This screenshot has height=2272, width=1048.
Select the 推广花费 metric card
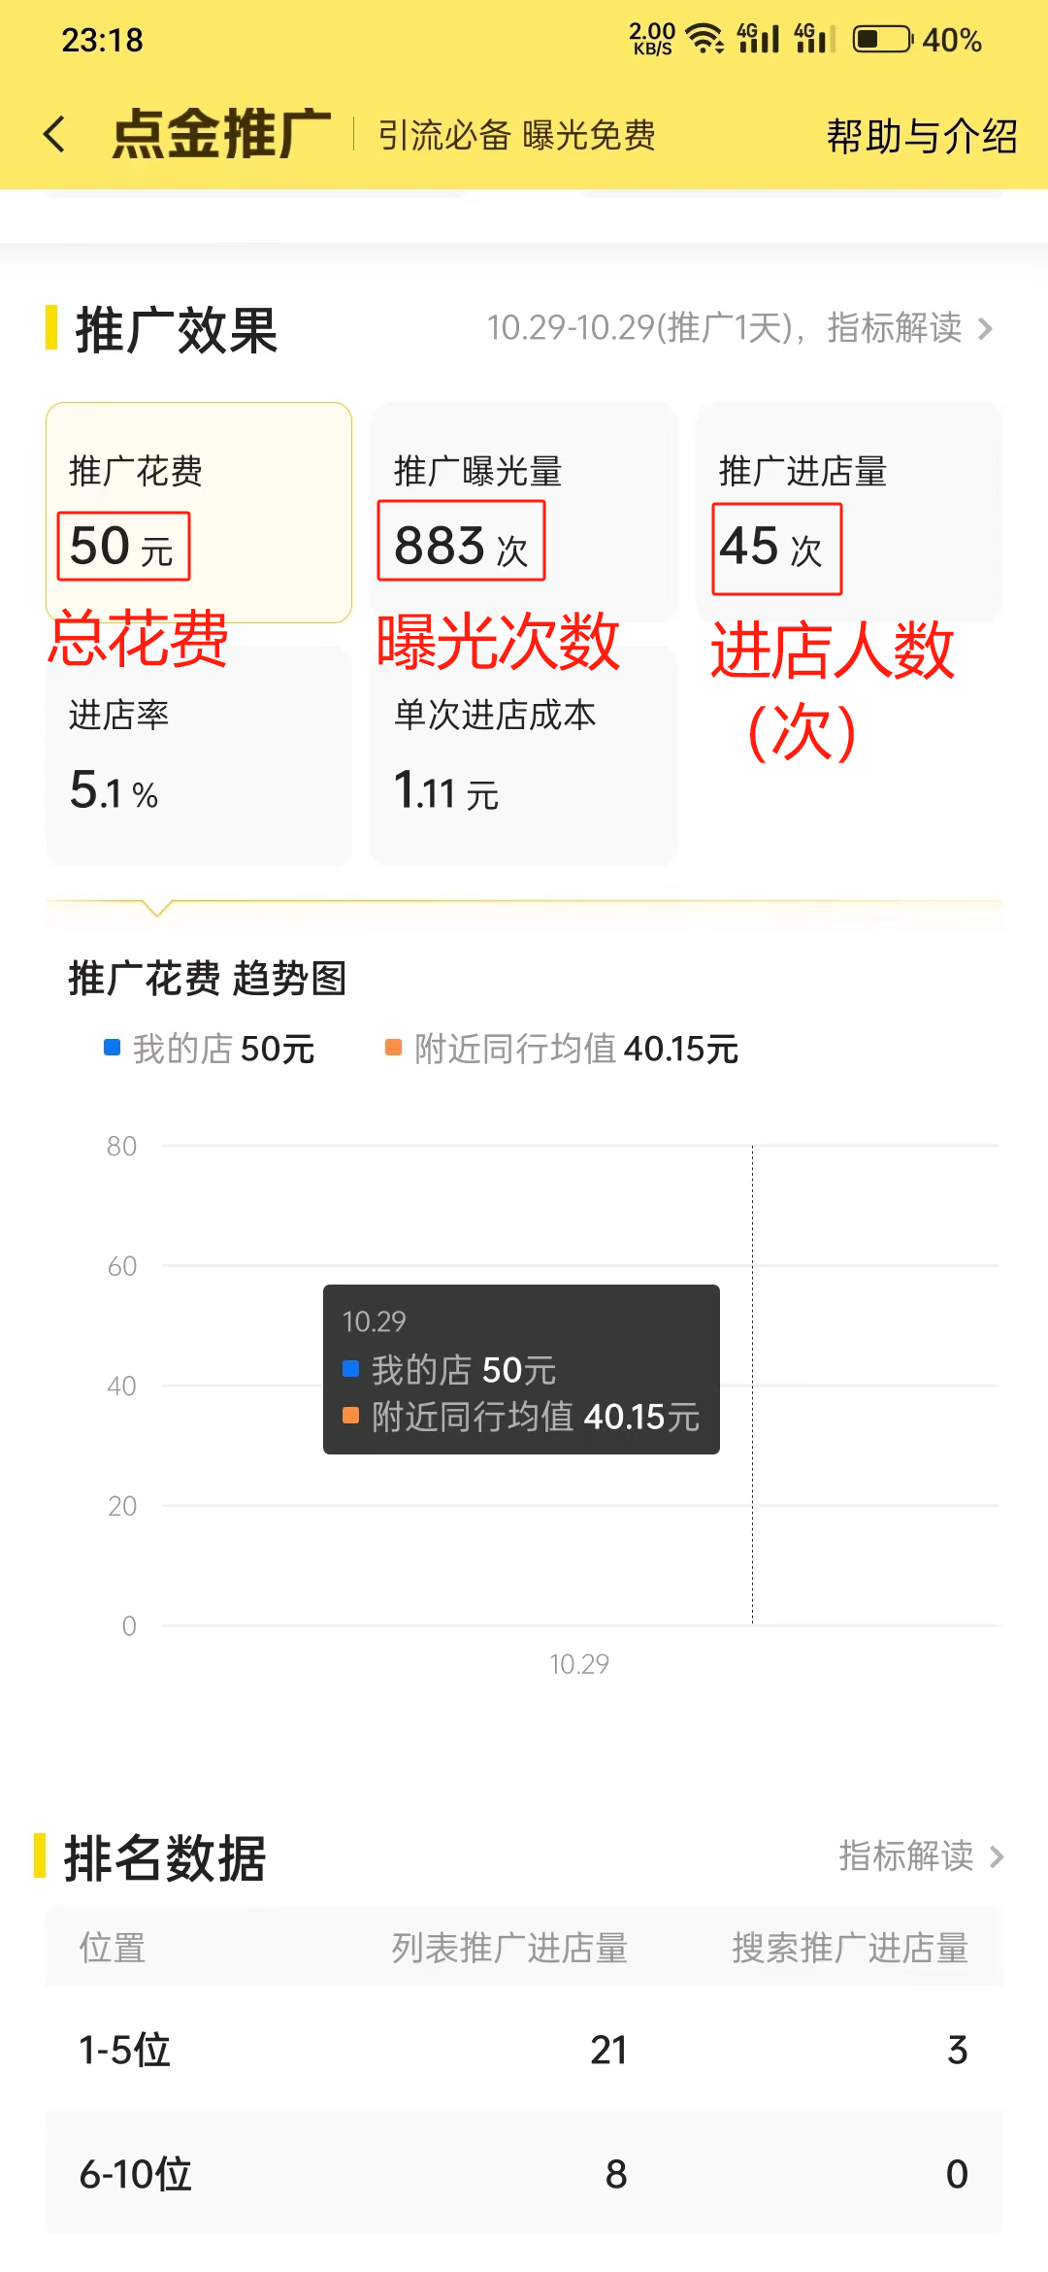point(199,512)
